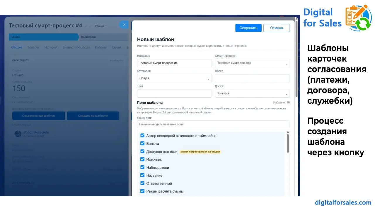This screenshot has height=211, width=375.
Task: Click the Создать по шаблону button
Action: (93, 116)
